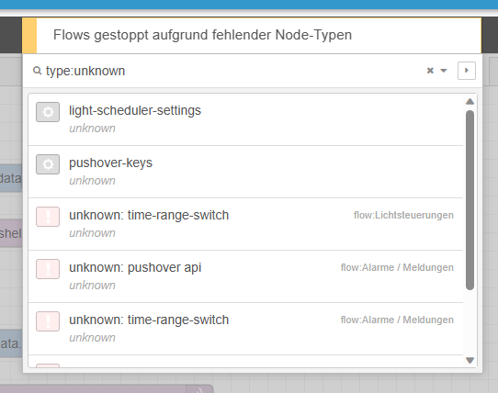Click gear icon for pushover-keys

point(48,164)
